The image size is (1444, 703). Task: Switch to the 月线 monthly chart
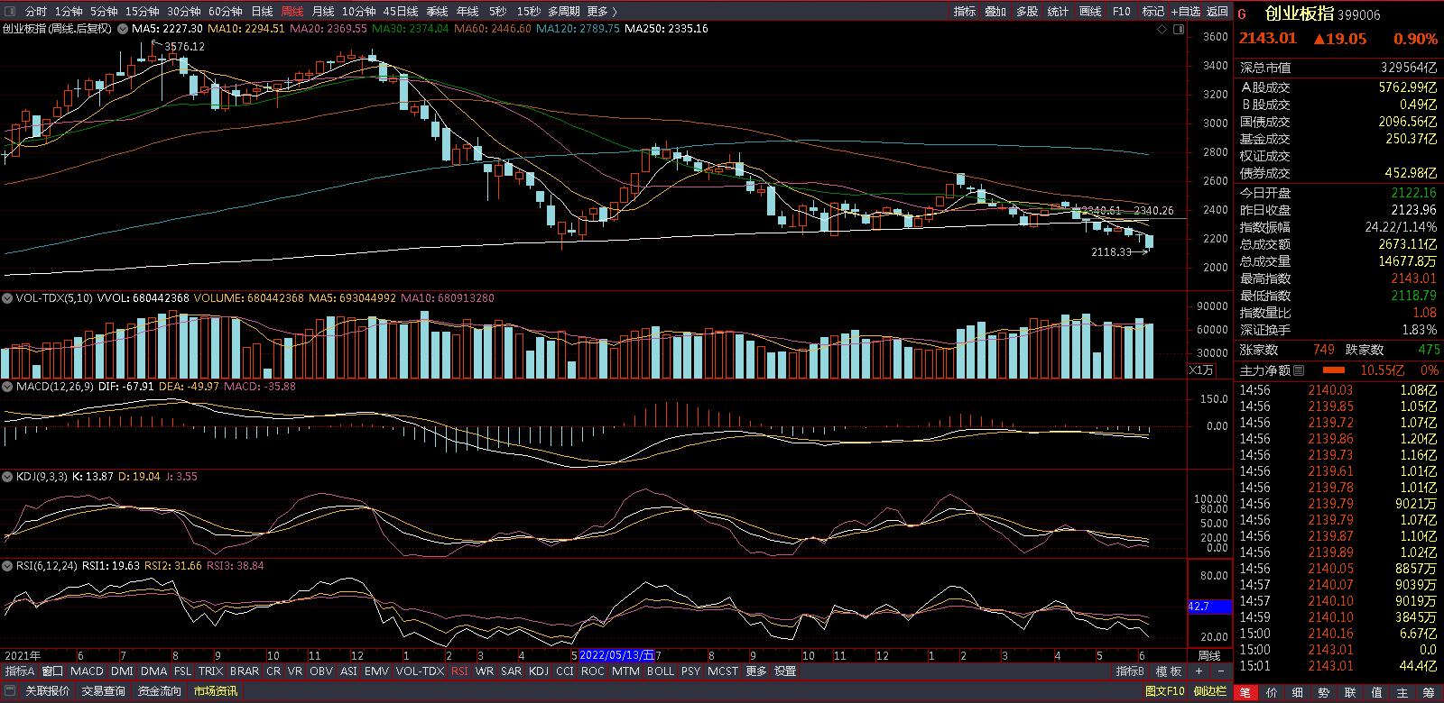322,12
